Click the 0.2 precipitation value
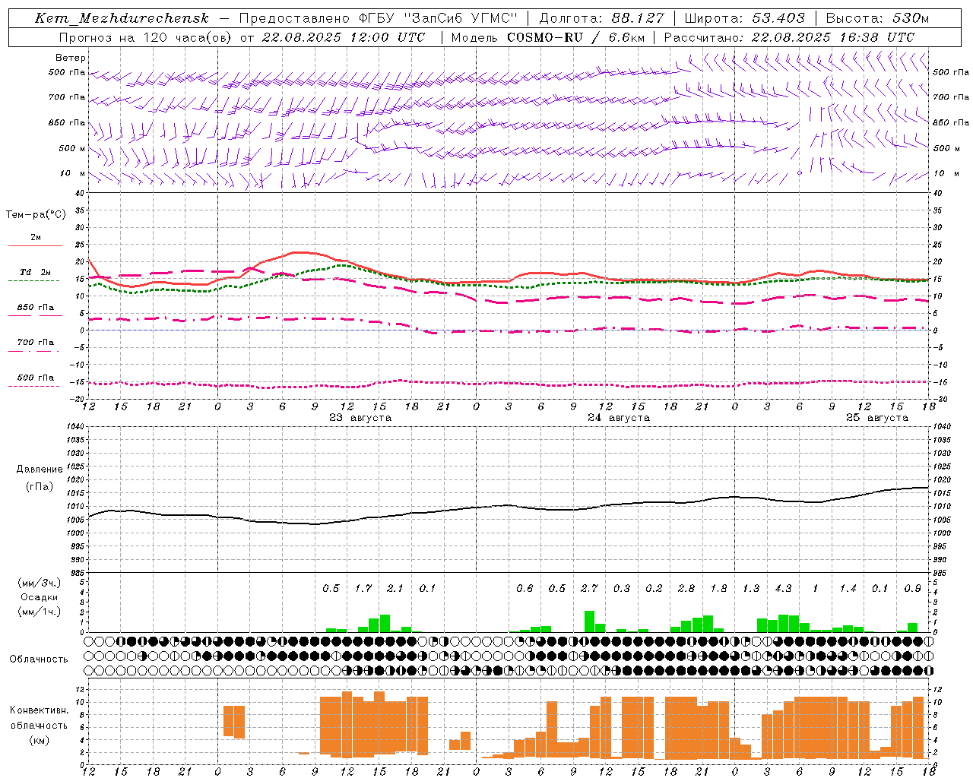The image size is (973, 778). pyautogui.click(x=654, y=588)
